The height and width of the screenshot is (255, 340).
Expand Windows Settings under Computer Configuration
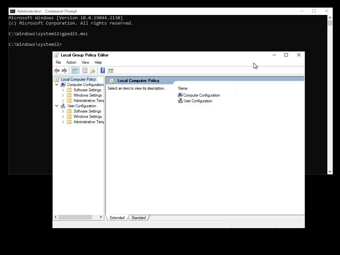63,95
